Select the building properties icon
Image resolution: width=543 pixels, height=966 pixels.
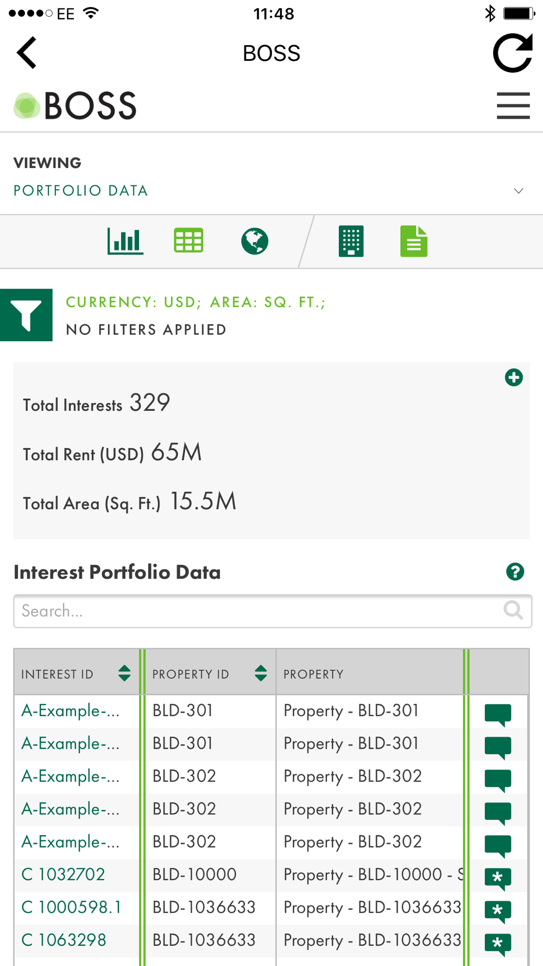point(351,241)
